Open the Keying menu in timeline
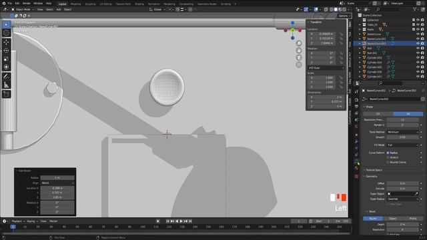The image size is (427, 240). (x=32, y=221)
